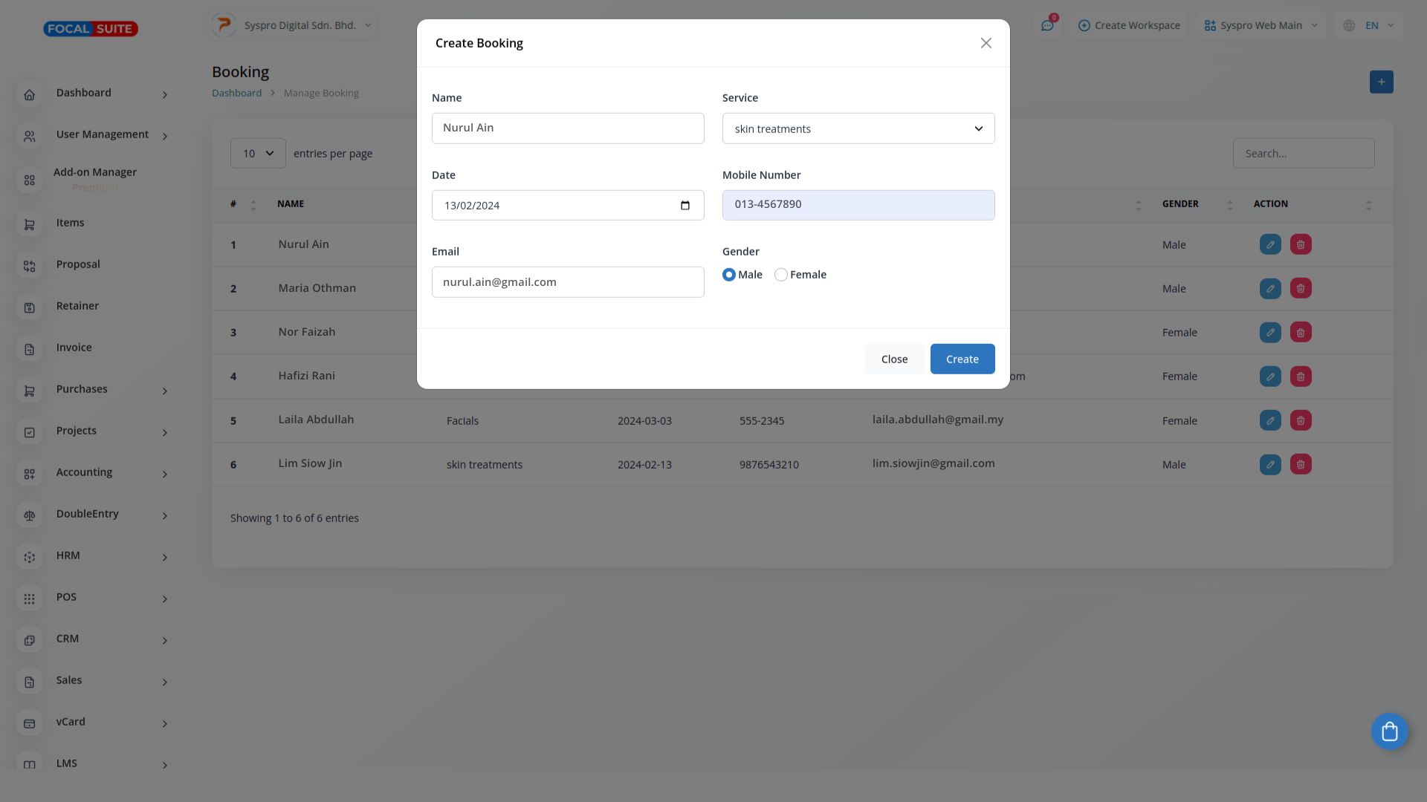The image size is (1427, 802).
Task: Open the calendar picker in Date field
Action: point(685,206)
